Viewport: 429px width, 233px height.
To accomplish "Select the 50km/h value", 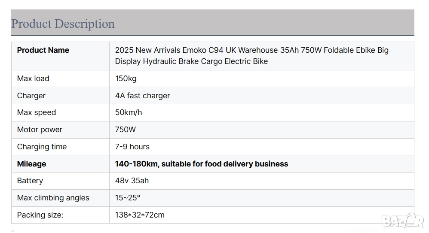I will [x=128, y=112].
